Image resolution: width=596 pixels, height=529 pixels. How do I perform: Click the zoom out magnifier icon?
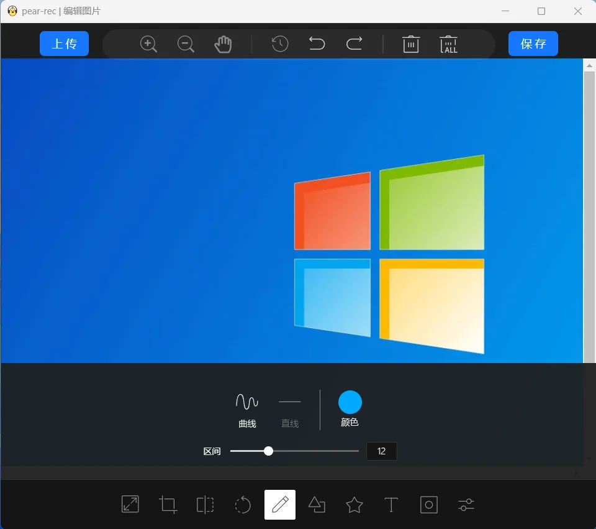(x=186, y=44)
